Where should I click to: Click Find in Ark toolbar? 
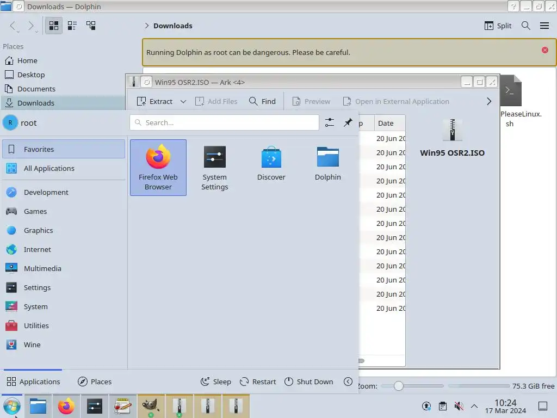click(263, 101)
